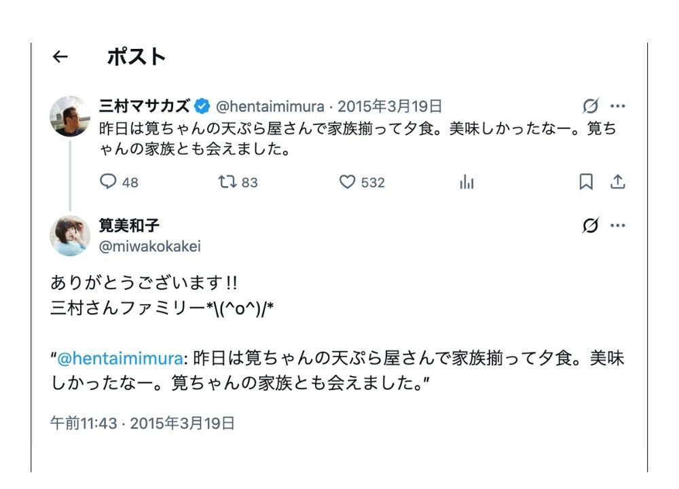
Task: View analytics for the top post
Action: tap(466, 182)
